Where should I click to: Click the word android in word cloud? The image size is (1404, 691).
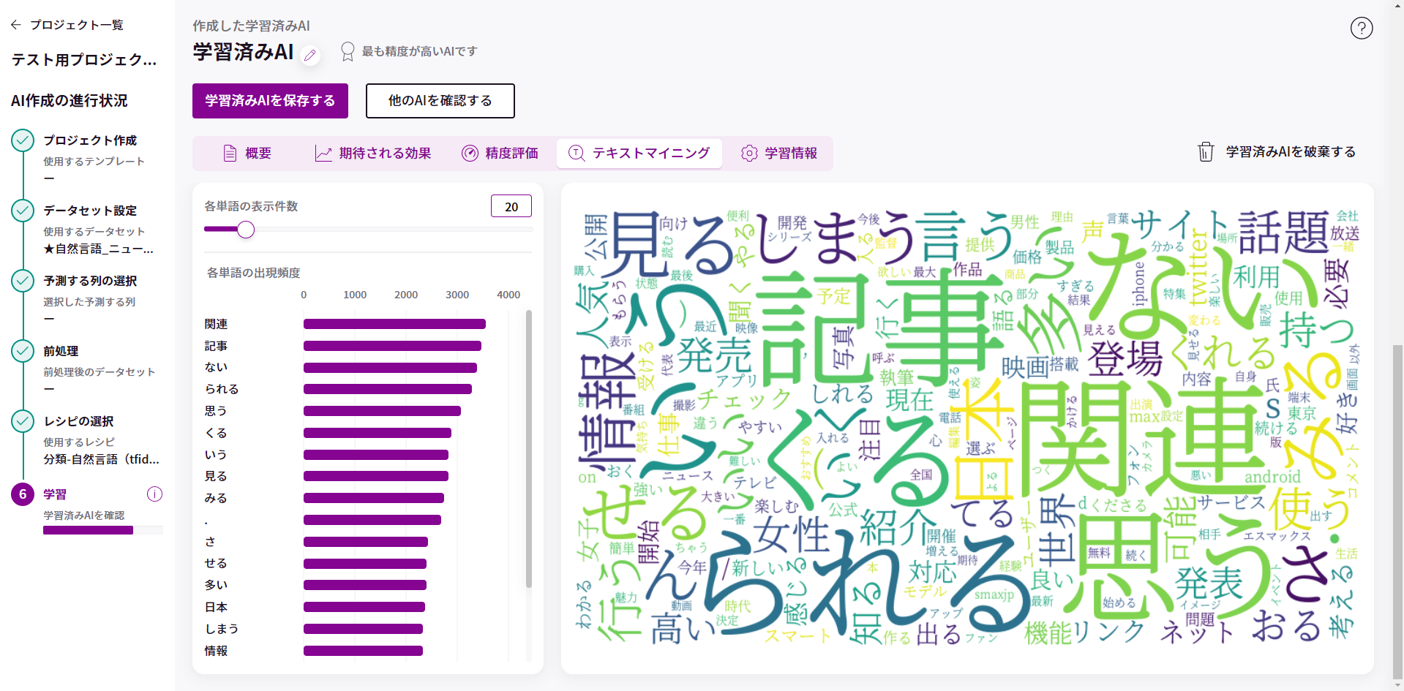coord(1273,477)
